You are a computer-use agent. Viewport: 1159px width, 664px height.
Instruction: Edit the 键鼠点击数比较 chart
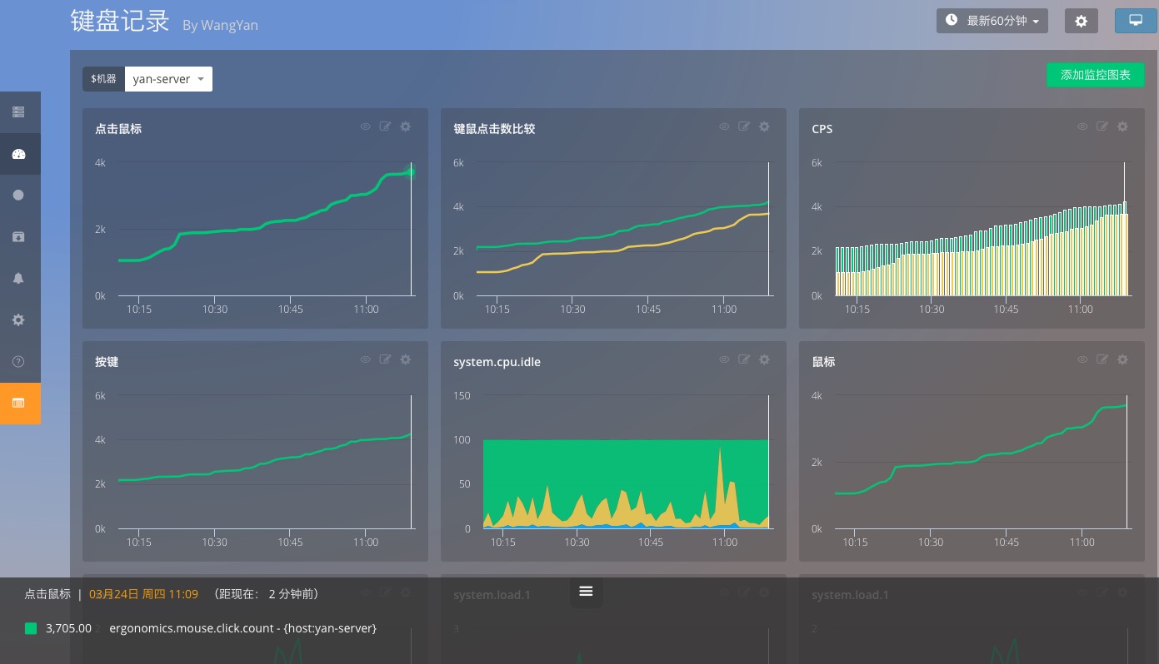[743, 126]
